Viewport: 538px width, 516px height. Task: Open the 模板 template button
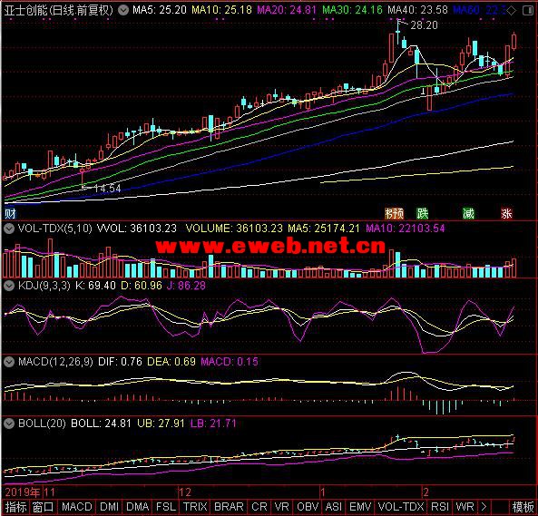click(523, 507)
